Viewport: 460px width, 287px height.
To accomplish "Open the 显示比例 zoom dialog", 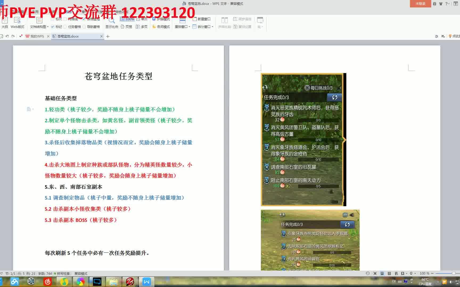I will [112, 23].
